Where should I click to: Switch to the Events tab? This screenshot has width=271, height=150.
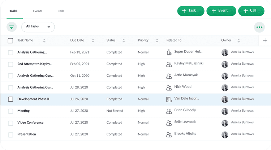(38, 11)
